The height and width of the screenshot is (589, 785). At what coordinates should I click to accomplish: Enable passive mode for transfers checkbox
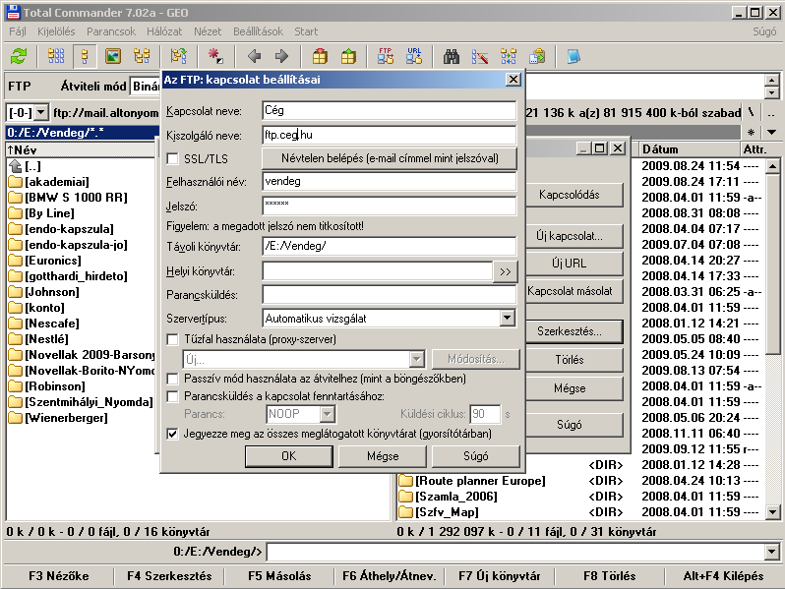click(172, 379)
